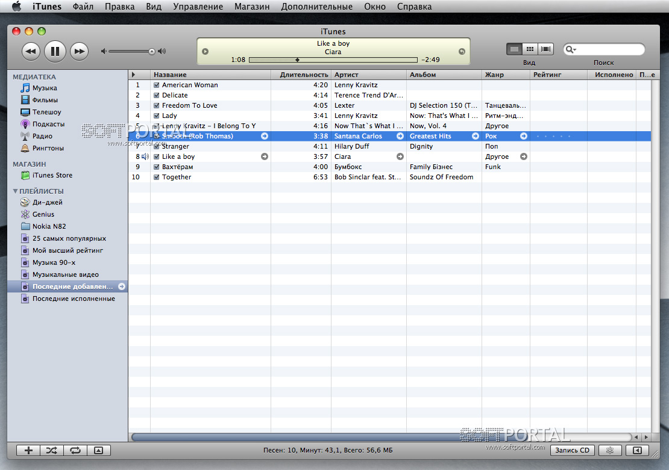Uncheck Freedom To Love checkbox

[157, 105]
